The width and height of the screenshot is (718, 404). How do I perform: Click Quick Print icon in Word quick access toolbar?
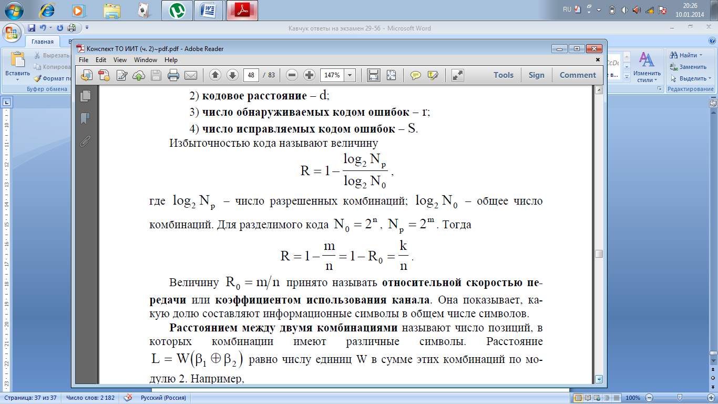71,28
